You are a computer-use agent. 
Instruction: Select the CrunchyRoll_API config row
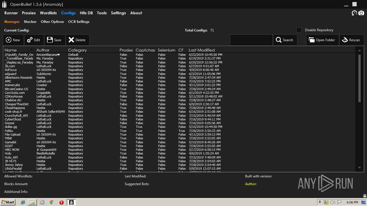pyautogui.click(x=179, y=116)
